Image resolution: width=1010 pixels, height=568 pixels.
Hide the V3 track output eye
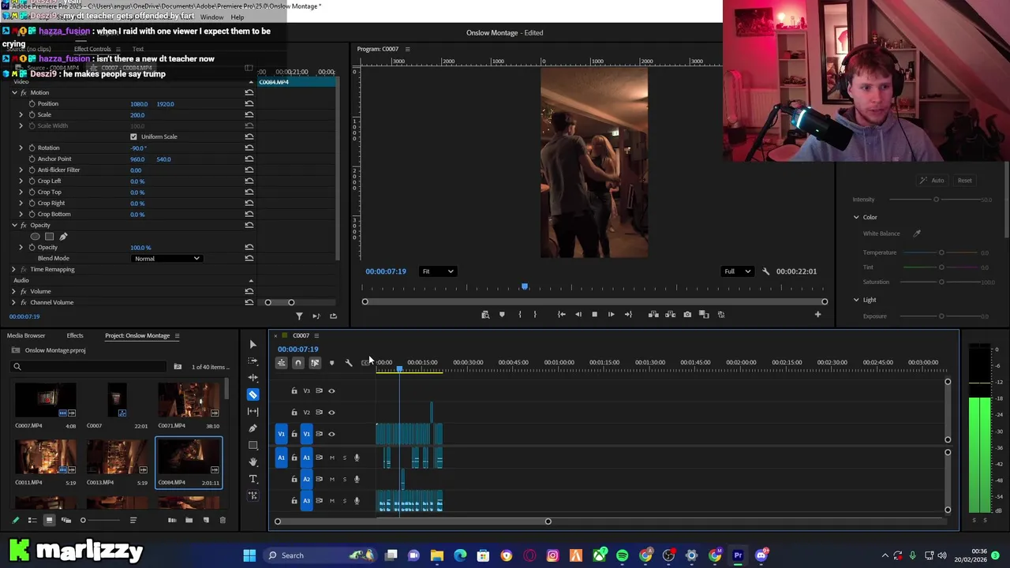331,390
